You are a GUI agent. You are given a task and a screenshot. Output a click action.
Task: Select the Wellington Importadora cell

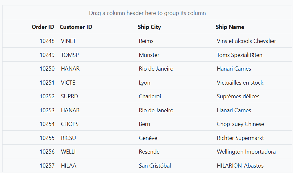(246, 152)
